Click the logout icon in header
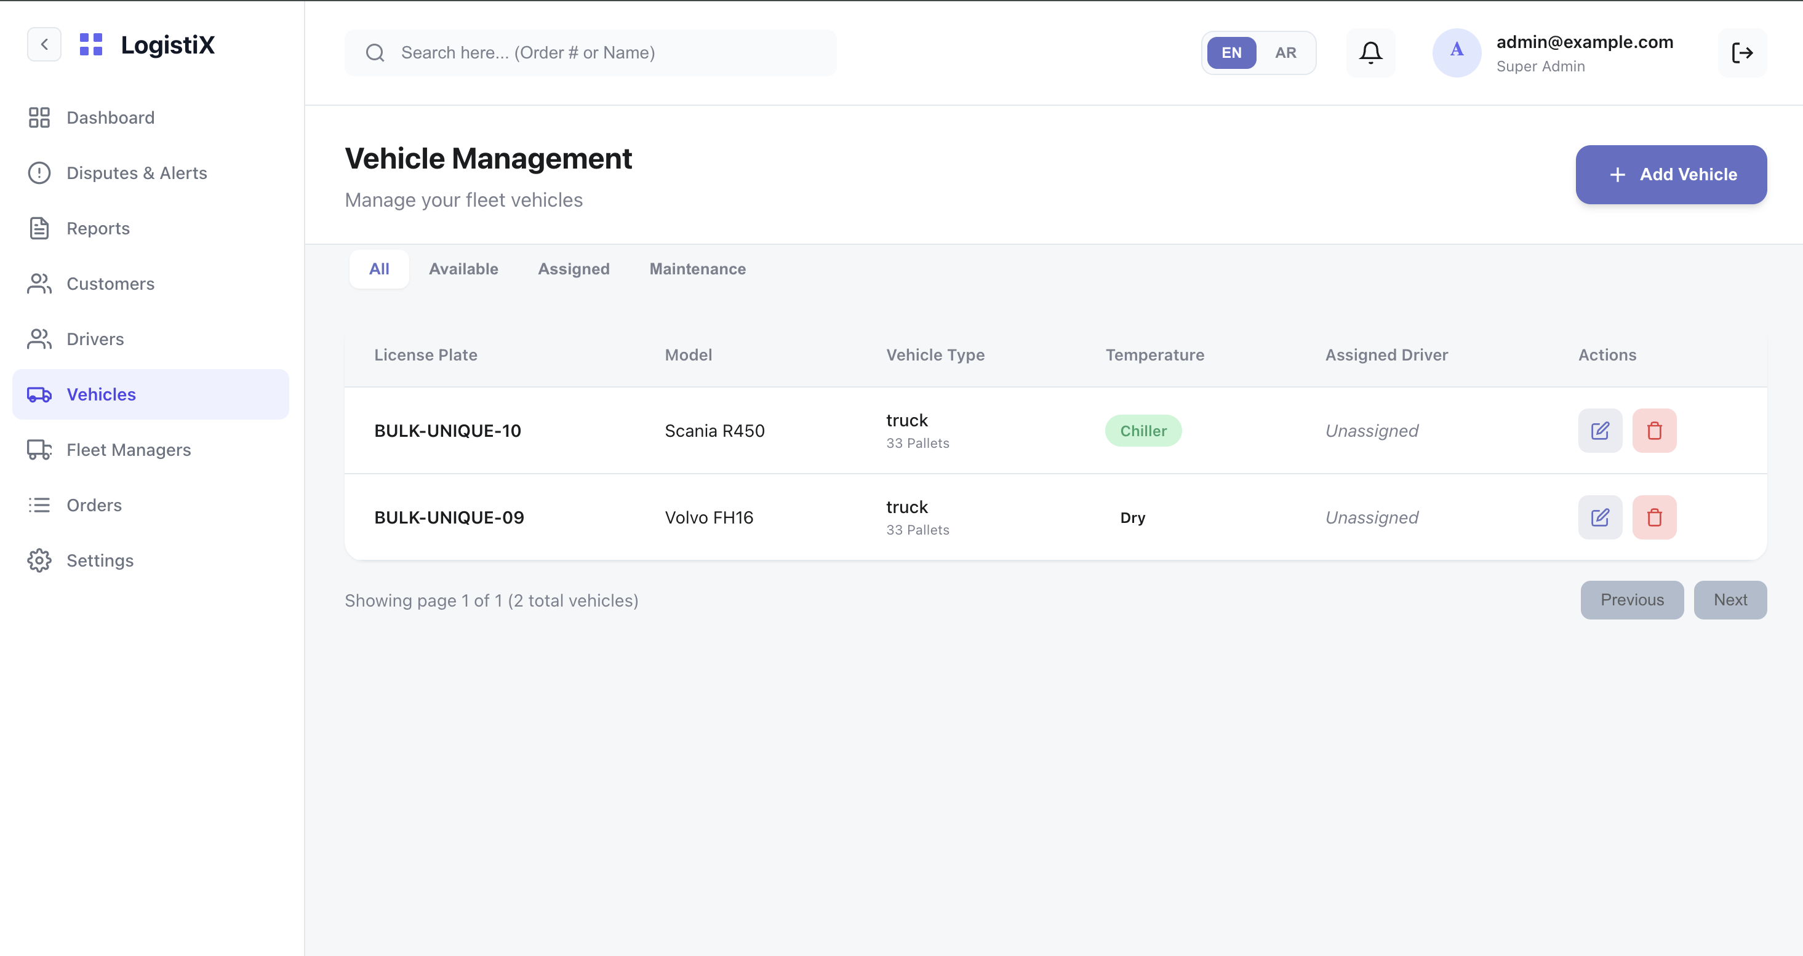 pos(1742,52)
